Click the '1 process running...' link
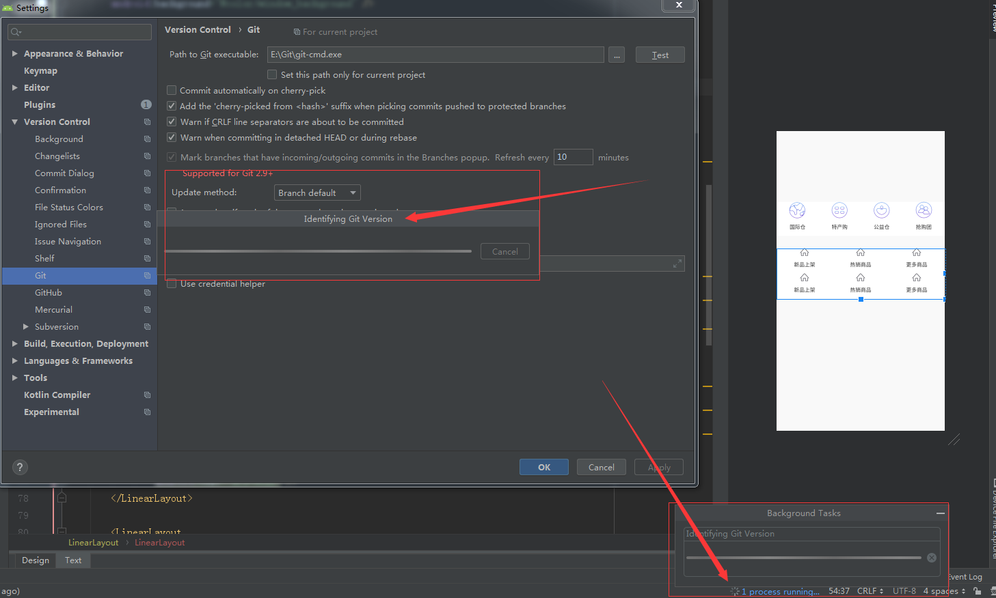The image size is (996, 598). pos(781,591)
